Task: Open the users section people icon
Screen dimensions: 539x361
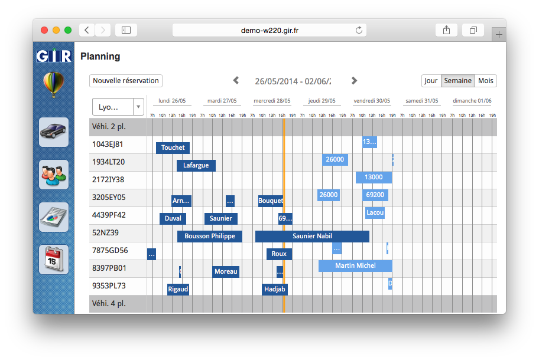Action: click(53, 175)
